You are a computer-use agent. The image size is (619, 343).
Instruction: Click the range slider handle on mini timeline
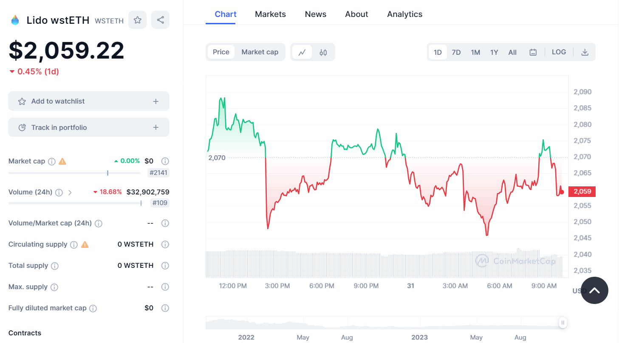coord(563,323)
